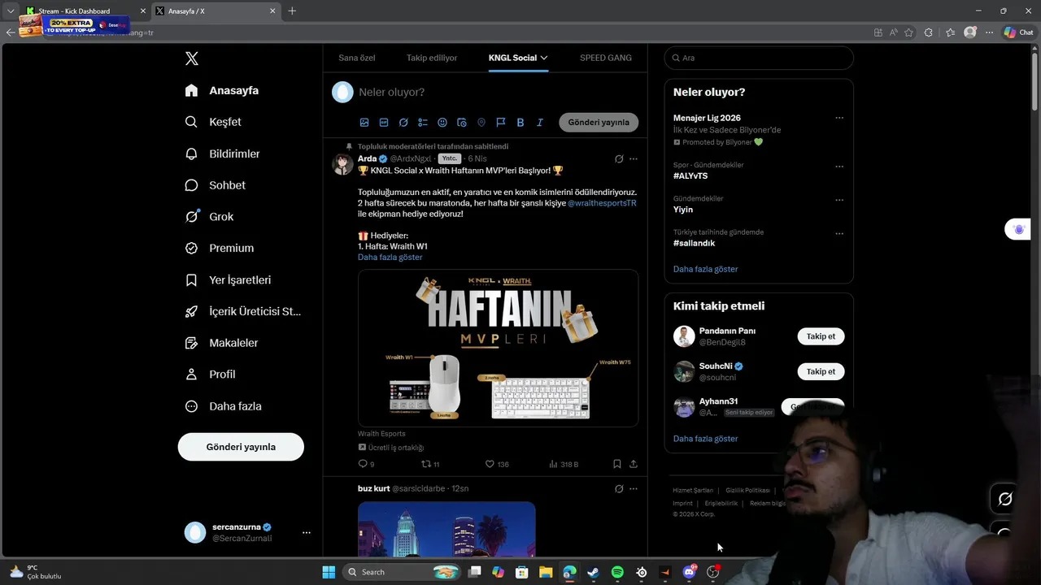
Task: Open #ALYvTS trending topic
Action: coord(690,176)
